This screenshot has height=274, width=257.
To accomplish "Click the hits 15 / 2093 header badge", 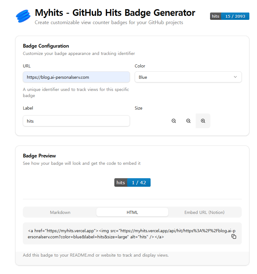I will pyautogui.click(x=230, y=16).
